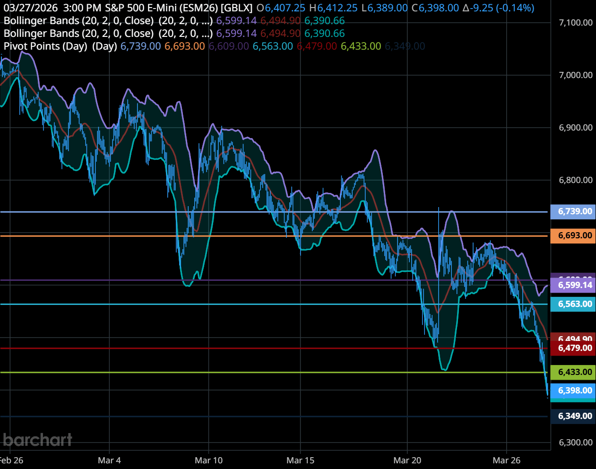This screenshot has width=596, height=469.
Task: Click the 6,900.00 price axis label
Action: pos(575,128)
